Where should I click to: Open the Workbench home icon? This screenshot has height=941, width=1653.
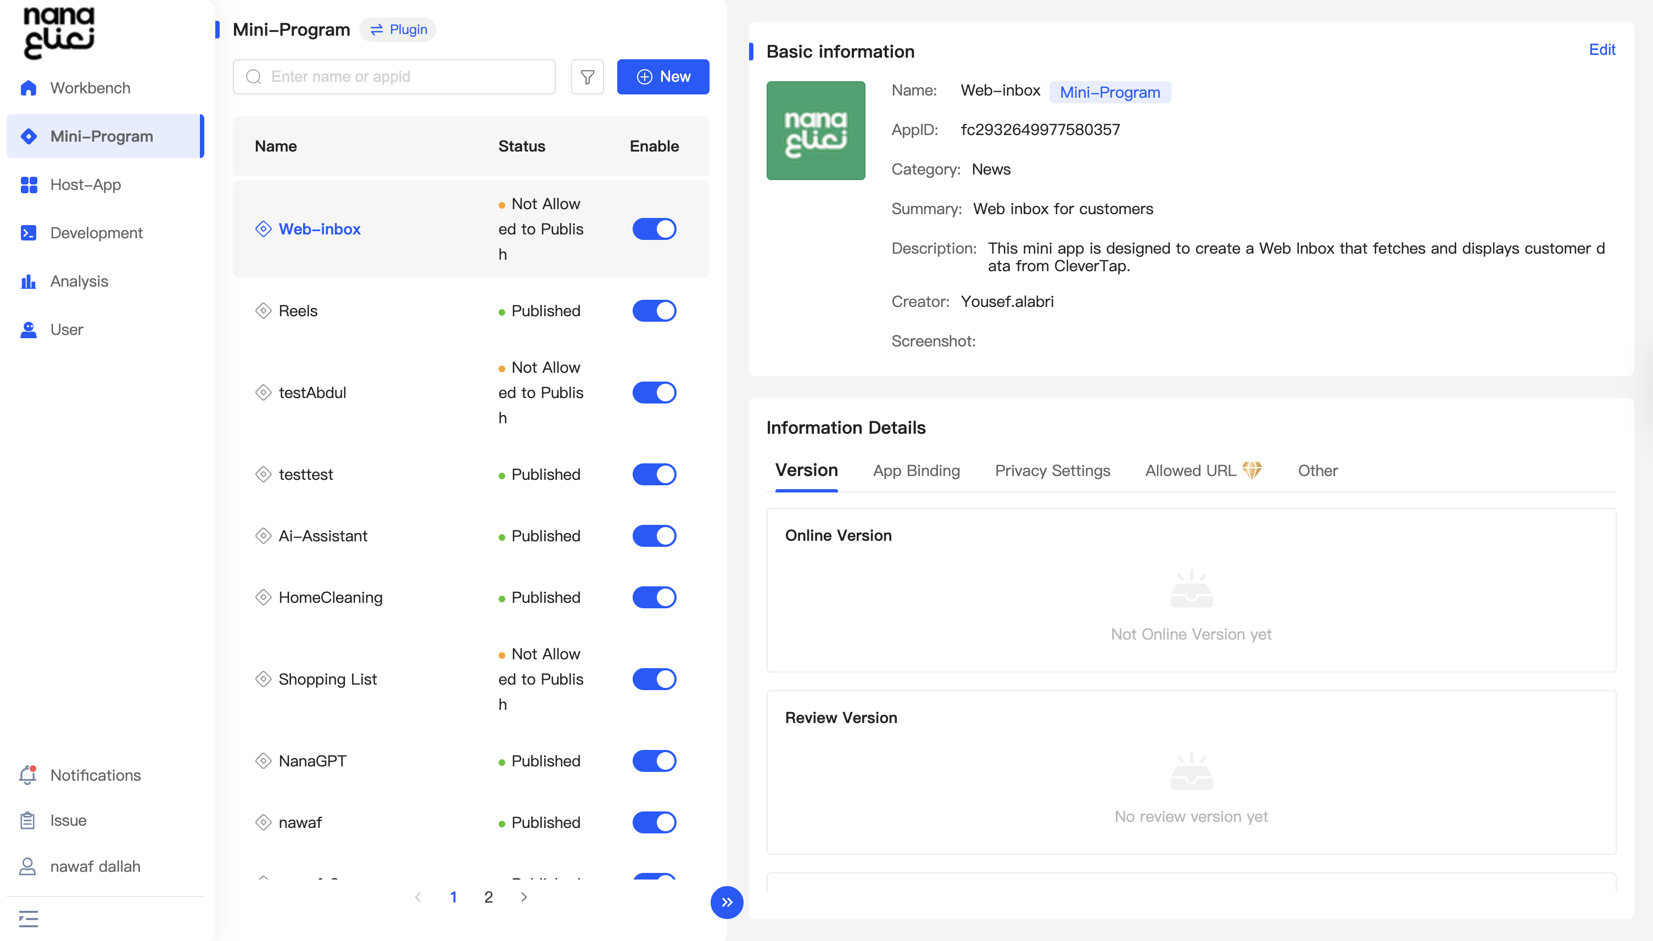click(29, 88)
